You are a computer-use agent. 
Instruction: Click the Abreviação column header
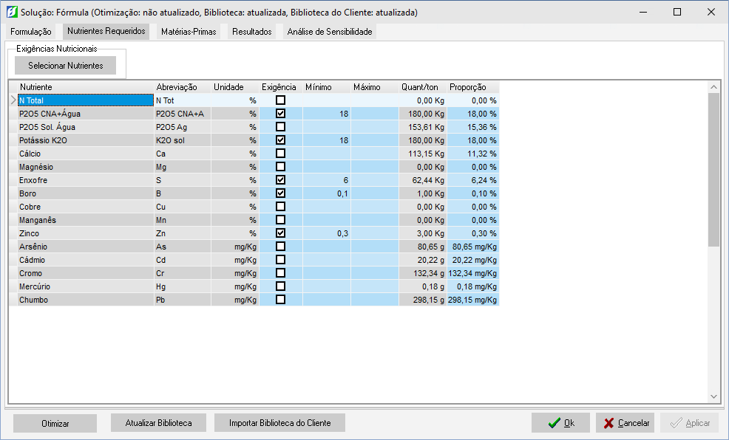183,87
